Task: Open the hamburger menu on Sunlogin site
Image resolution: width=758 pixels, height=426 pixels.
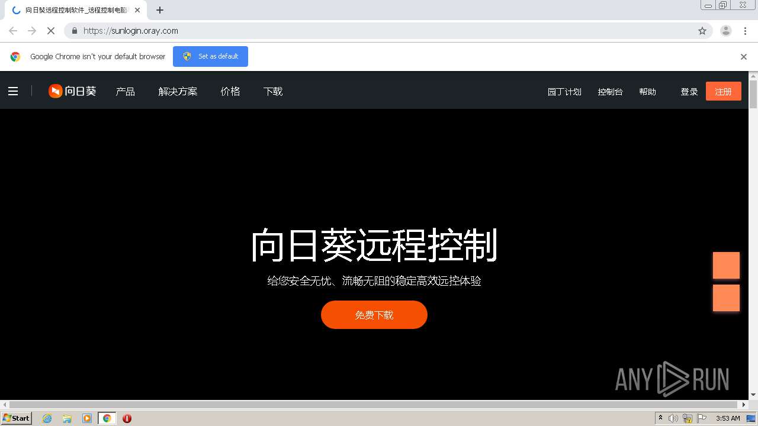Action: point(13,91)
